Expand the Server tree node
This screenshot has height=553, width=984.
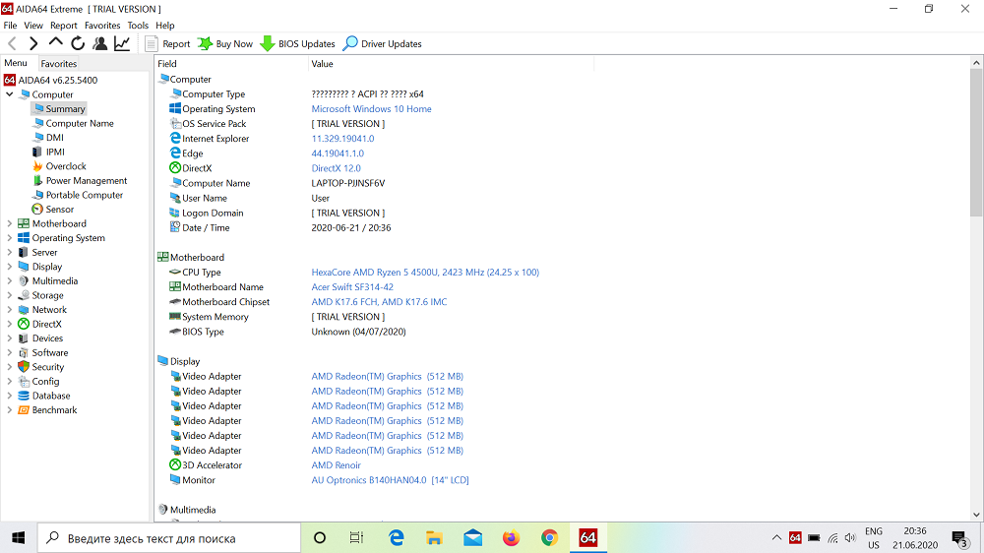tap(10, 252)
